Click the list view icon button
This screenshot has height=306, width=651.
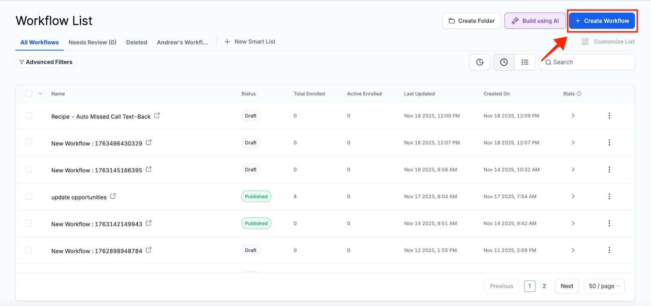(525, 62)
